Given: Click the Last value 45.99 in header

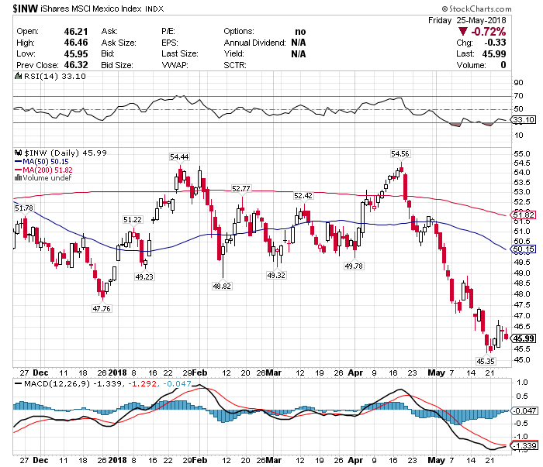Looking at the screenshot, I should (494, 54).
